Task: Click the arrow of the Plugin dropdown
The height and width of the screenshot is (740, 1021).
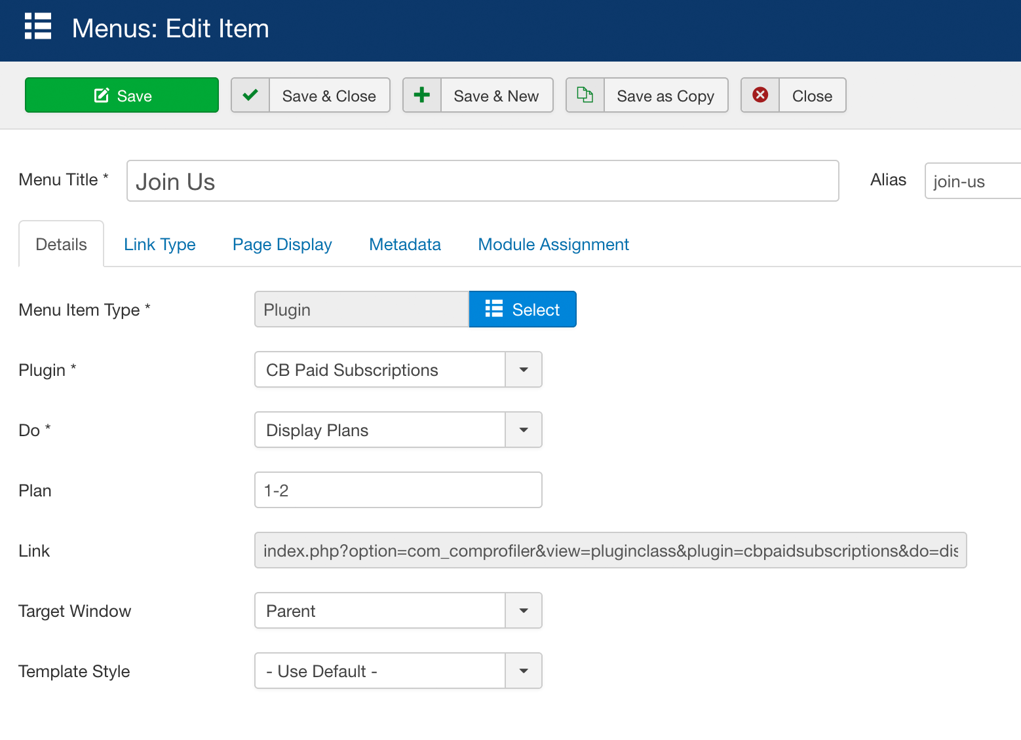Action: 524,369
